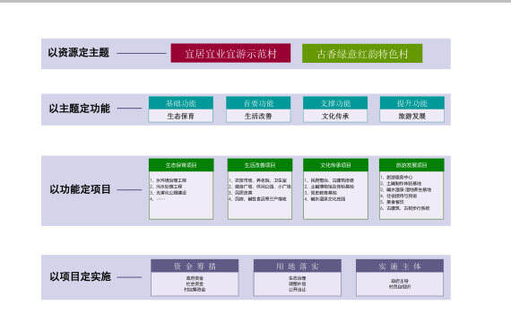Screen dimensions: 511x323
Task: Click the '旅游发展' cell
Action: pyautogui.click(x=412, y=116)
